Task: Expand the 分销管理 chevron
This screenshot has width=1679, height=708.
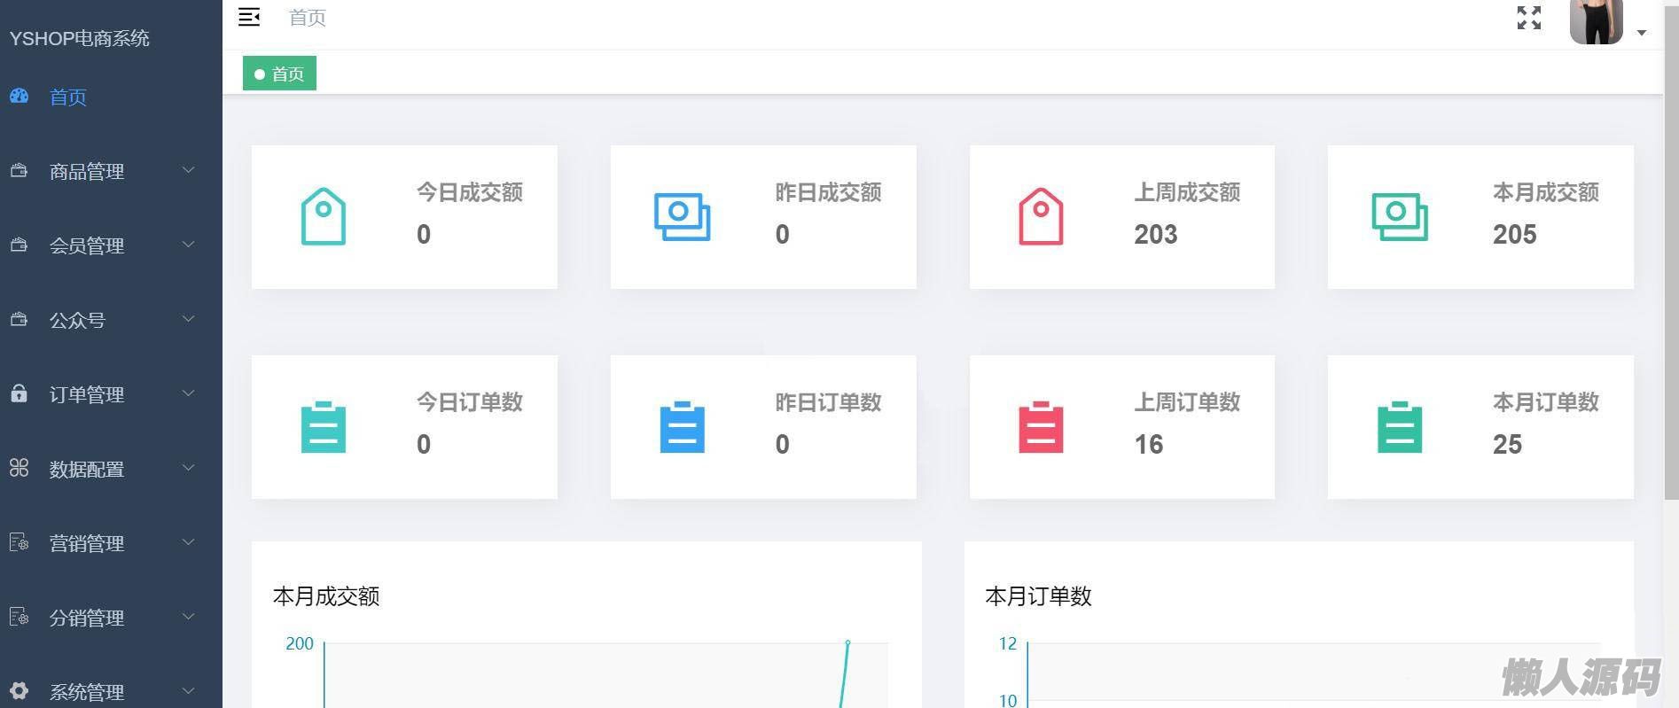Action: [x=188, y=617]
